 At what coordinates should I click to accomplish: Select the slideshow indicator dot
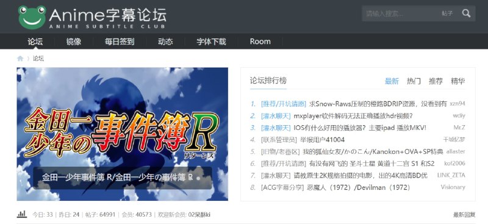[x=198, y=179]
